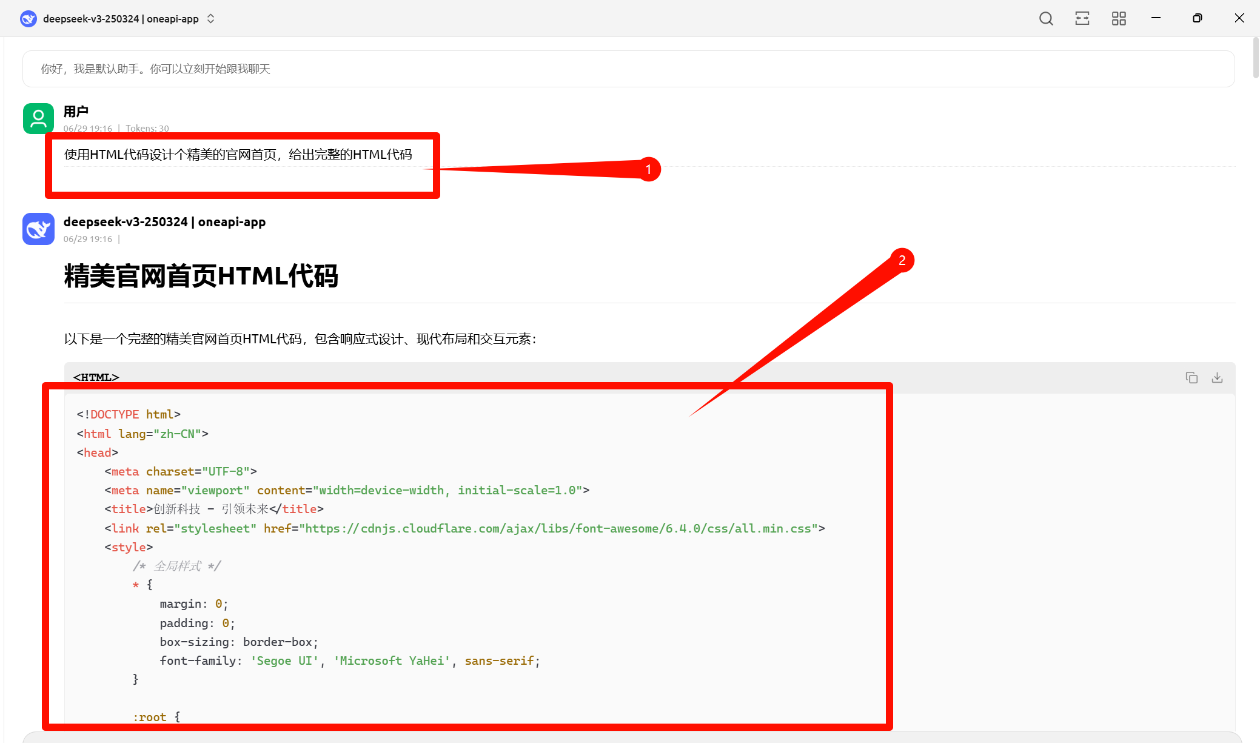Click the green user avatar
1260x743 pixels.
38,118
